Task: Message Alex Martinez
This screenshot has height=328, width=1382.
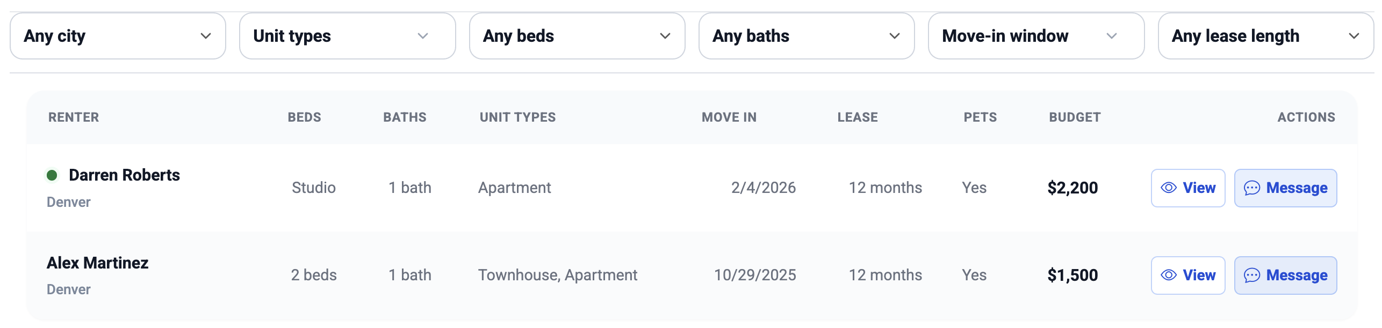Action: pos(1286,275)
